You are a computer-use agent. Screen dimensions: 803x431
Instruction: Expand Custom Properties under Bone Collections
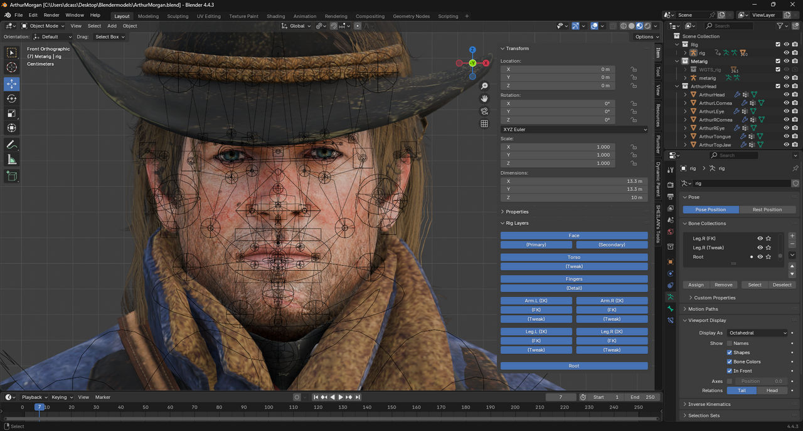pyautogui.click(x=715, y=298)
